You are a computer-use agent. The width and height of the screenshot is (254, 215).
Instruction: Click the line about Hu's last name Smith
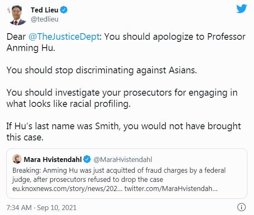pyautogui.click(x=124, y=132)
